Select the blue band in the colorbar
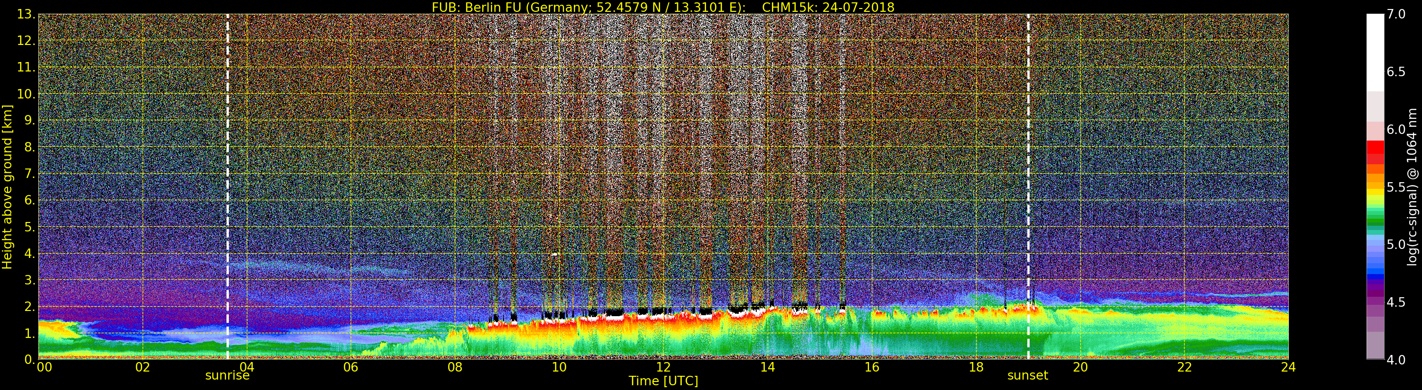The height and width of the screenshot is (390, 1422). tap(1375, 271)
